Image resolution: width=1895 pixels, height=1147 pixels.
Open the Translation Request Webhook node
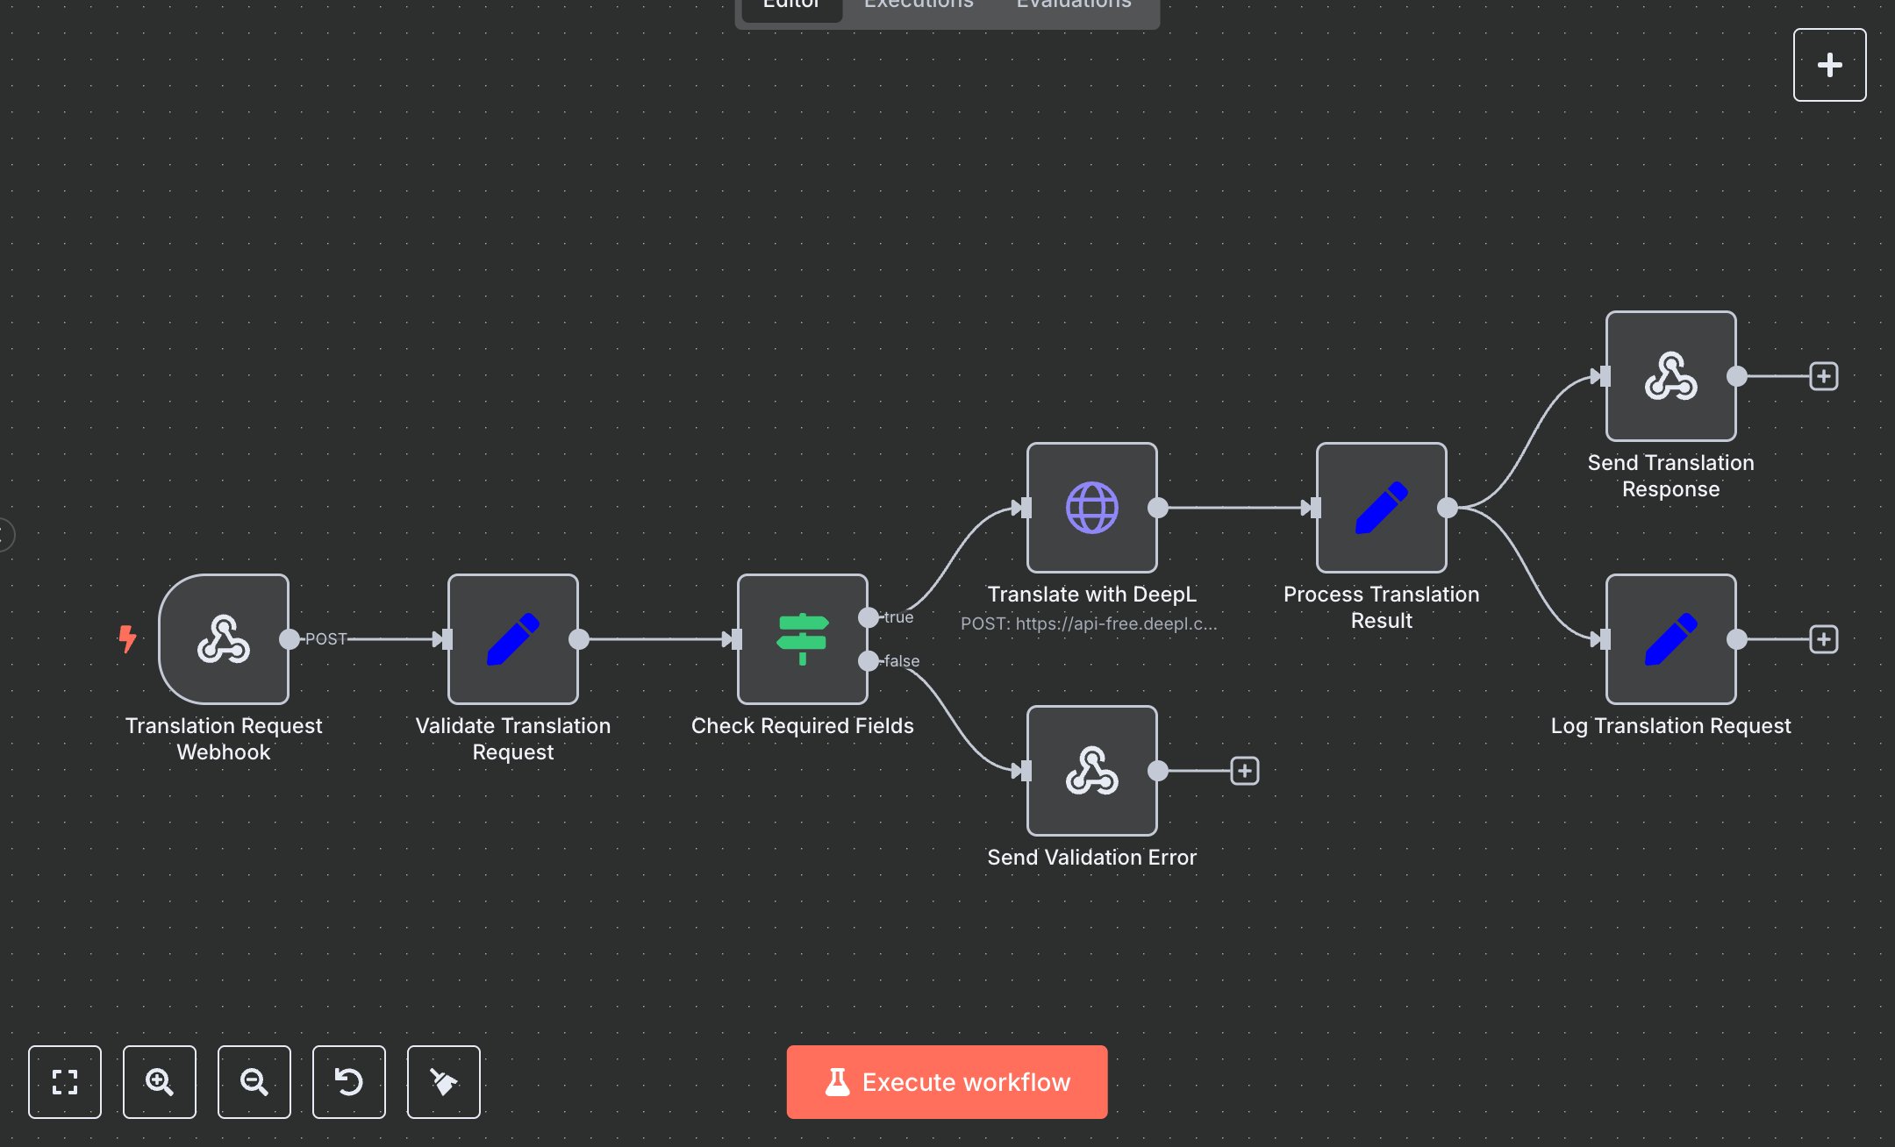[x=222, y=639]
